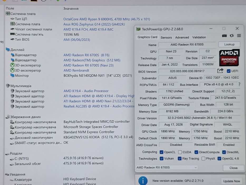Click Мультимедіа category speaker icon
The width and height of the screenshot is (246, 185).
point(8,86)
